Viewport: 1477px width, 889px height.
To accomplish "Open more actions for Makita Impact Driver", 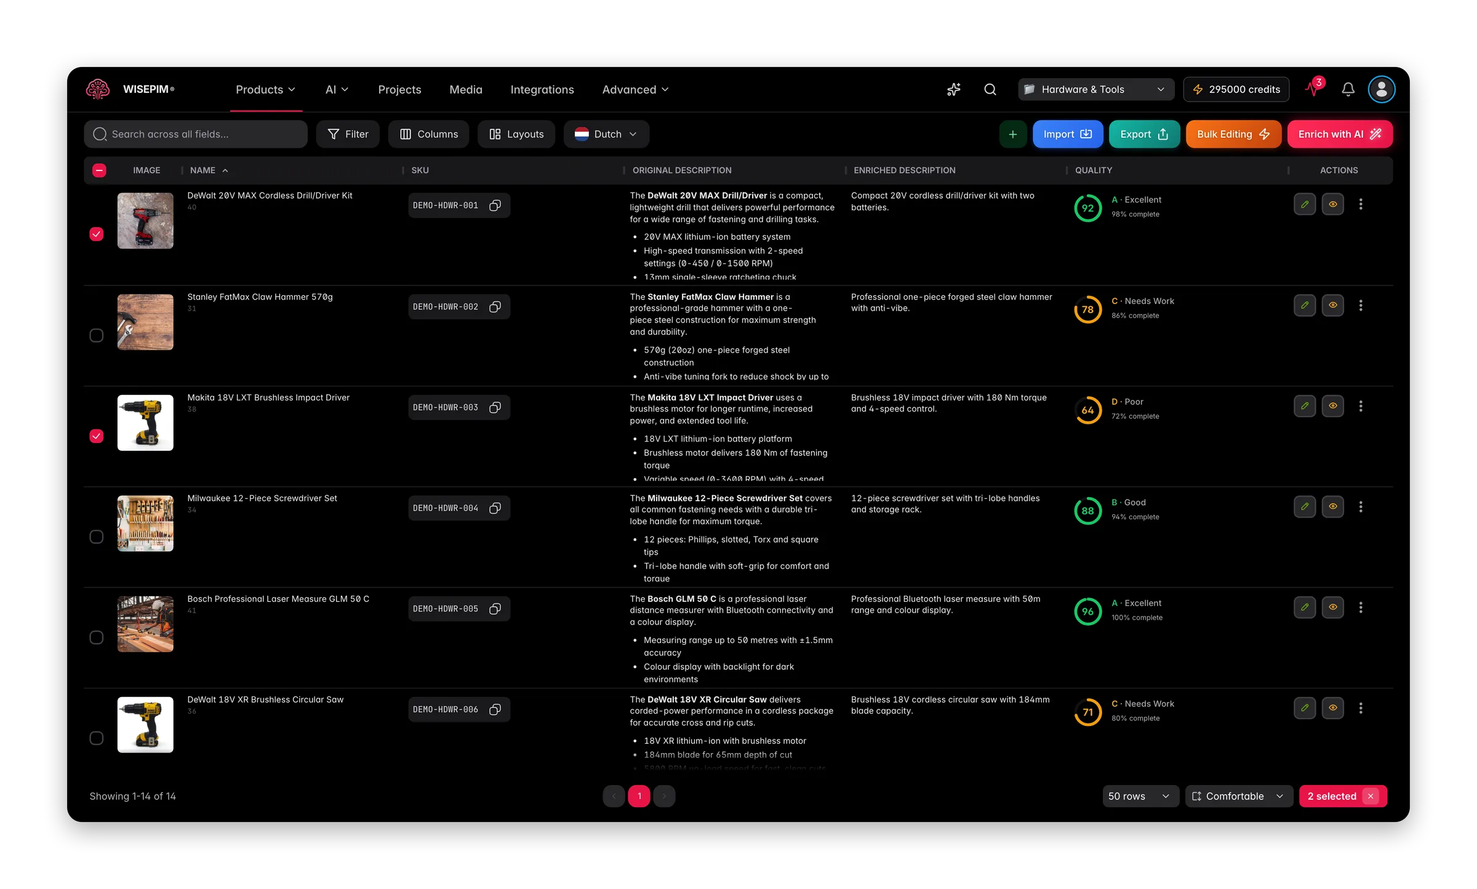I will pyautogui.click(x=1361, y=406).
